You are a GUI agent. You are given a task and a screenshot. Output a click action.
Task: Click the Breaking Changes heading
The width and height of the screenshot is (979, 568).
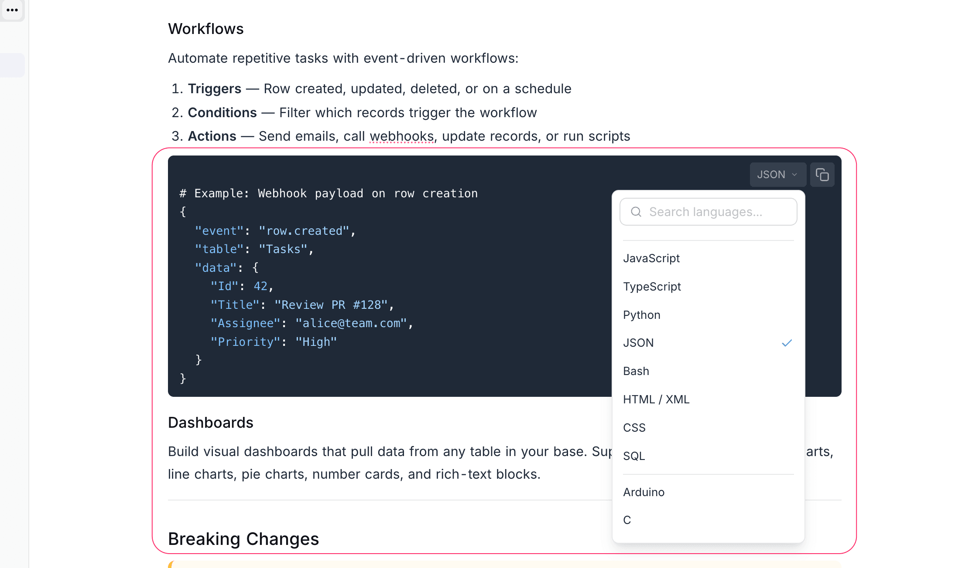point(243,539)
